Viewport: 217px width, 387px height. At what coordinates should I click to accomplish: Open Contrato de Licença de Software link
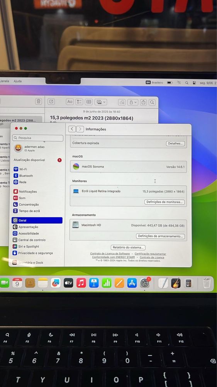110,254
